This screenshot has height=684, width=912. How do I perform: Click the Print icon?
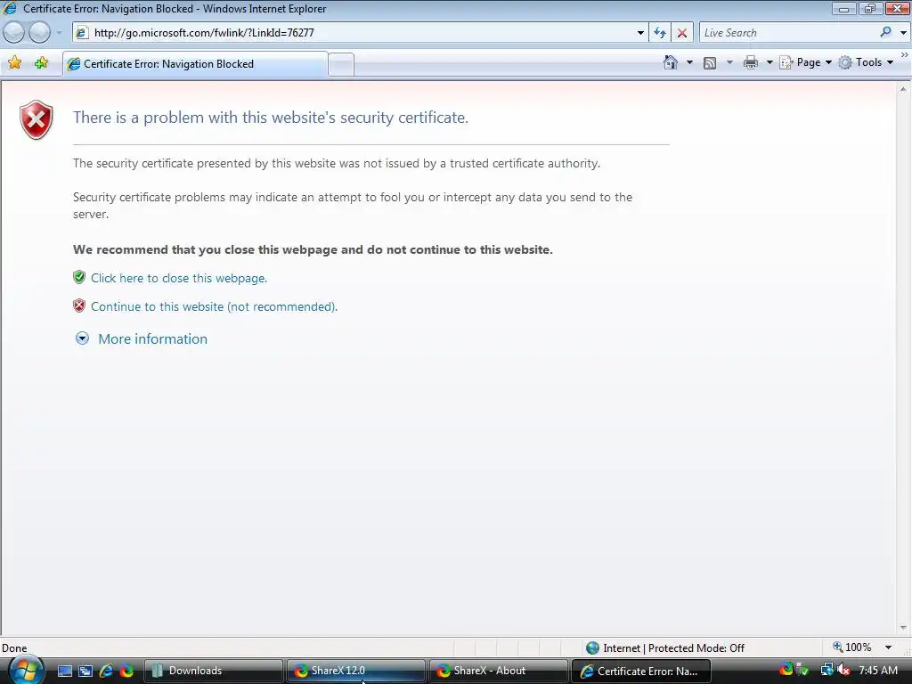pos(750,63)
